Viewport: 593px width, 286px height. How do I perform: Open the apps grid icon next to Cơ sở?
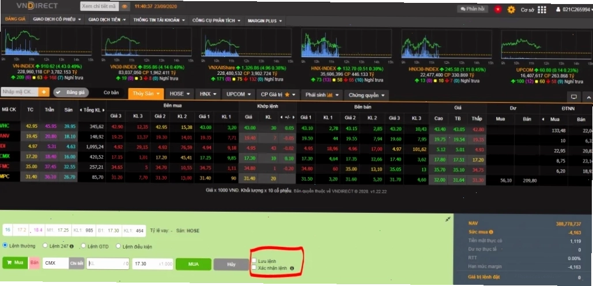[x=542, y=10]
